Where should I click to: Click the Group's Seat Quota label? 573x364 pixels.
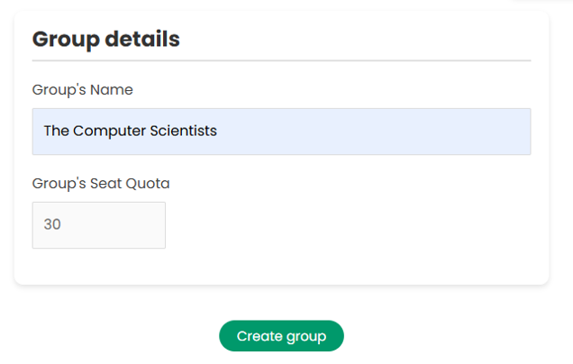tap(101, 184)
